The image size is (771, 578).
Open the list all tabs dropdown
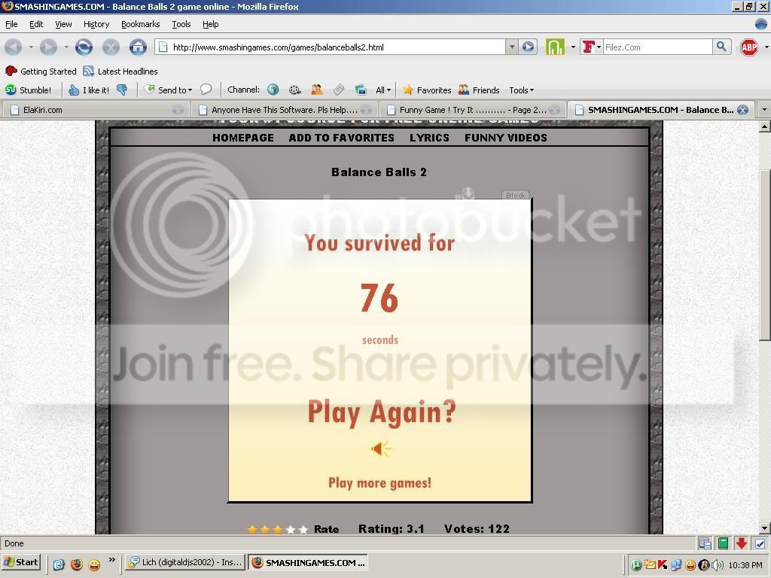pos(764,110)
